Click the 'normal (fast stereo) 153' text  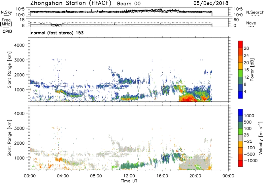pos(57,33)
